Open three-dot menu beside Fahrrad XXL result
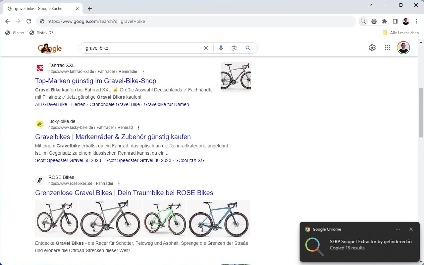Screen dimensions: 424x265 tap(143, 71)
